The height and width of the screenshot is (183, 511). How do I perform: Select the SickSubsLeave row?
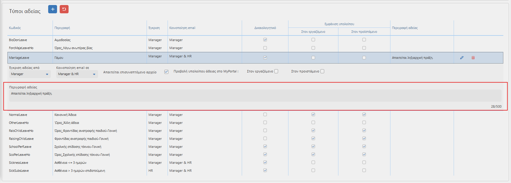pyautogui.click(x=255, y=171)
